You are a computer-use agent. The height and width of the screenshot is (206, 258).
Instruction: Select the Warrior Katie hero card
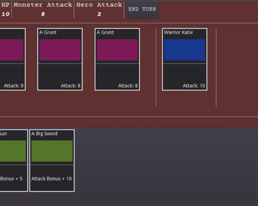click(x=184, y=59)
